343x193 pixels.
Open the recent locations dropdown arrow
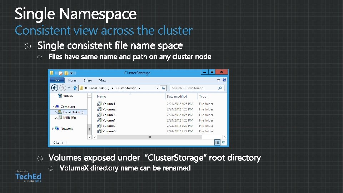pos(69,88)
